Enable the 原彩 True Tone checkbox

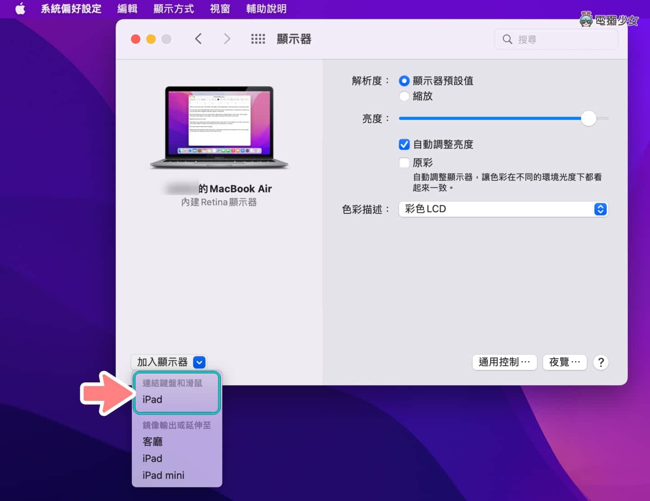404,162
